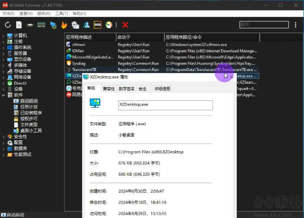Expand the 操作系统 tree node
Viewport: 304px width, 218px height.
click(3, 48)
